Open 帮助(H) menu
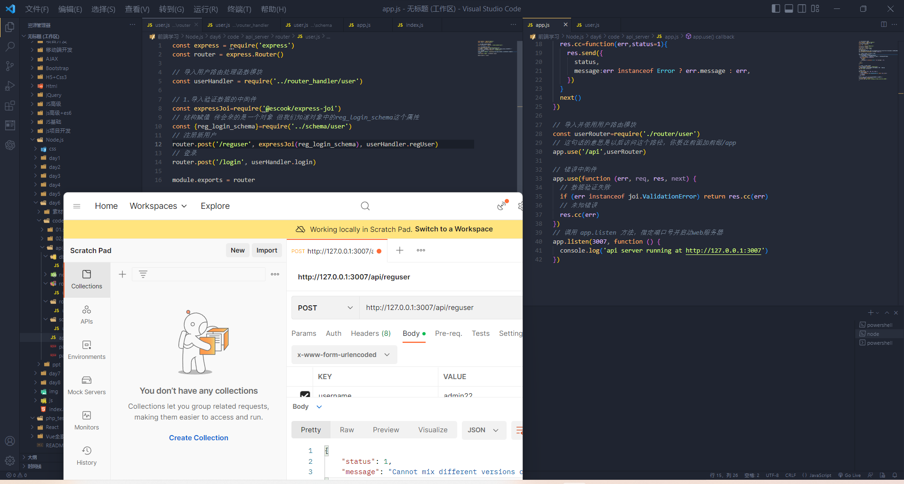The image size is (904, 484). pyautogui.click(x=274, y=9)
